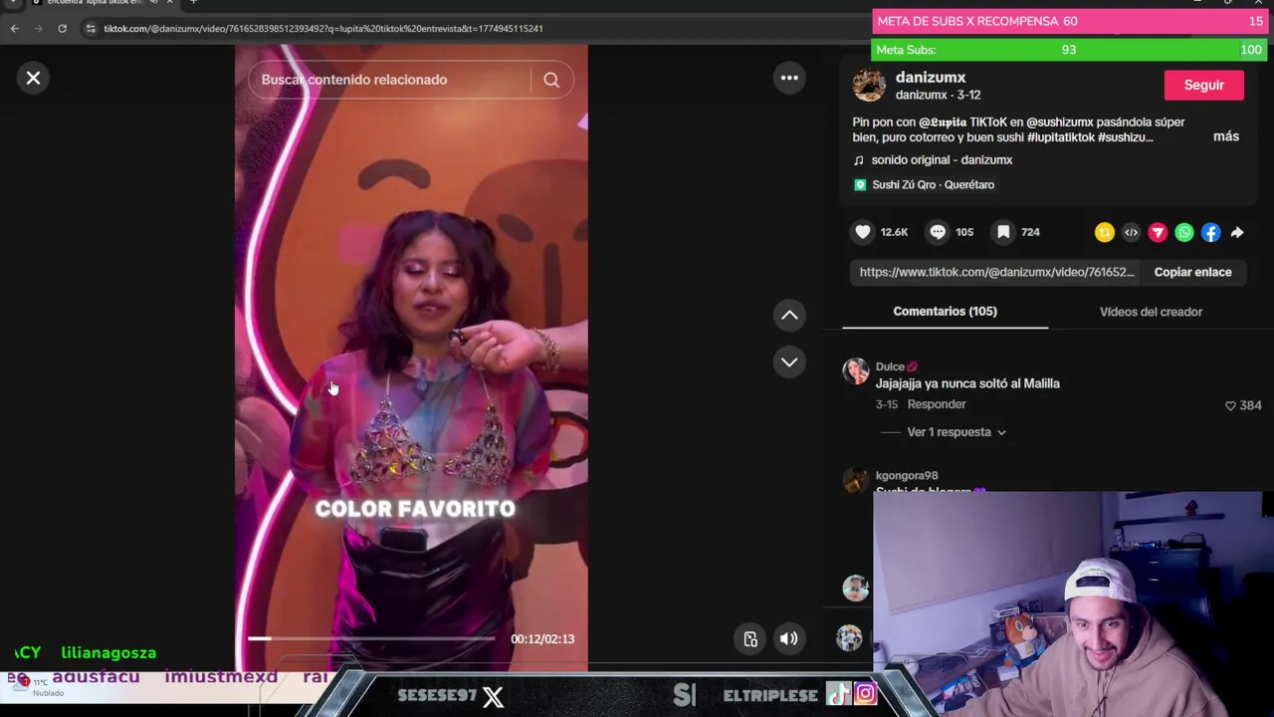Click the video link URL text
Viewport: 1274px width, 717px height.
(x=996, y=272)
